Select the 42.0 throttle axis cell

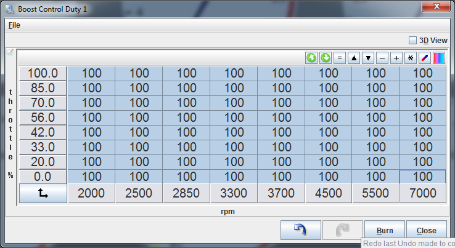coord(43,132)
